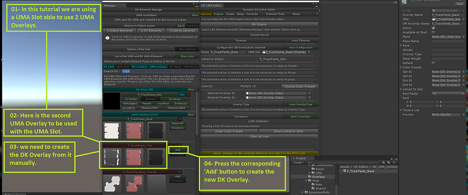Toggle the Available At Start checkbox
This screenshot has width=468, height=195.
433,32
